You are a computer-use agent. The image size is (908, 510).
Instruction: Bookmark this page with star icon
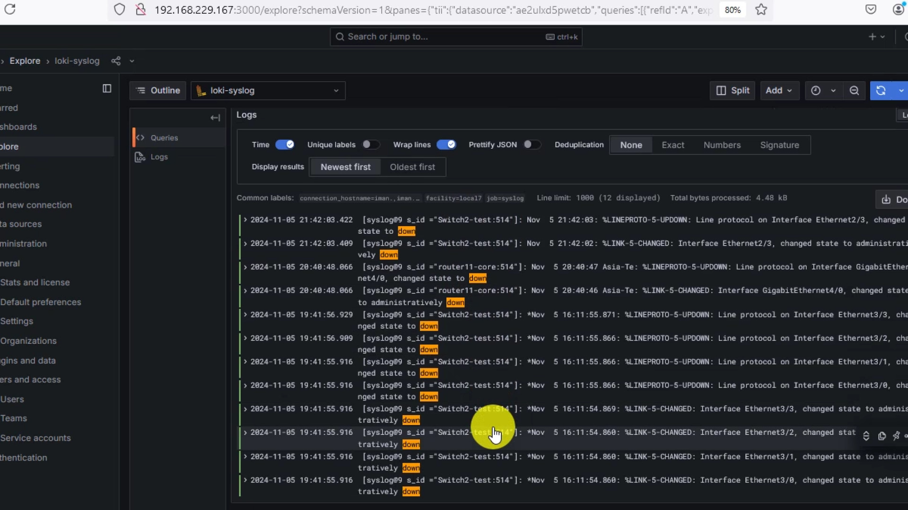click(761, 9)
